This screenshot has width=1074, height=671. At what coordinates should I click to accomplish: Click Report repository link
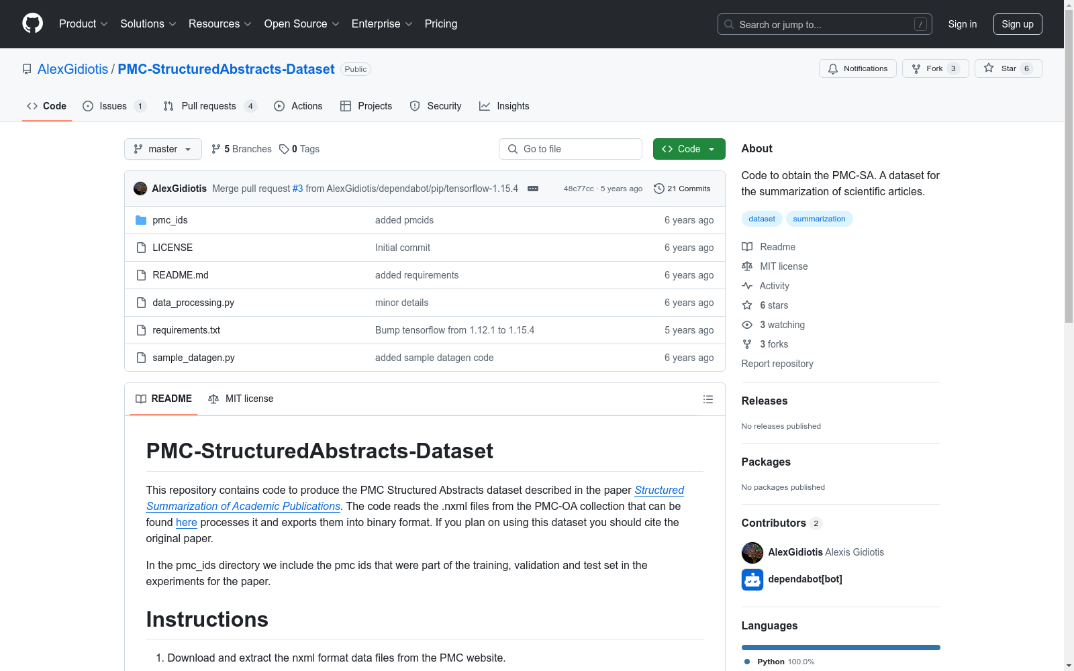point(777,364)
